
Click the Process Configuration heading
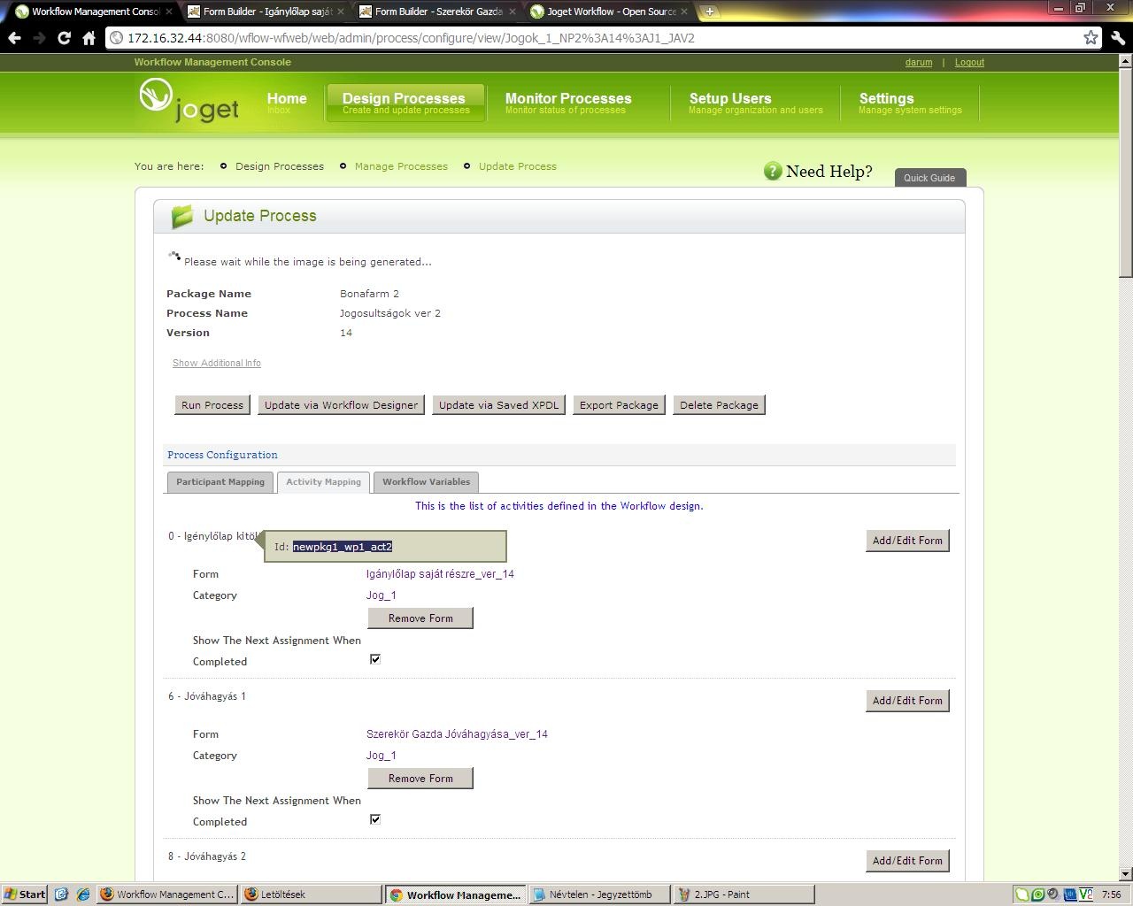coord(222,455)
